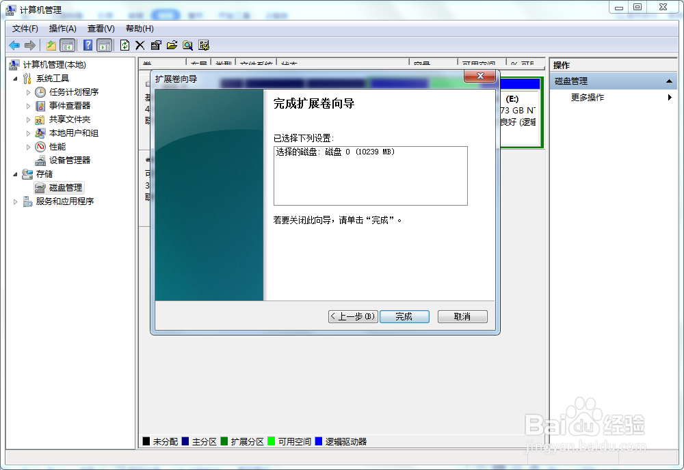Image resolution: width=684 pixels, height=470 pixels.
Task: Expand the 性能 node arrow
Action: [28, 147]
